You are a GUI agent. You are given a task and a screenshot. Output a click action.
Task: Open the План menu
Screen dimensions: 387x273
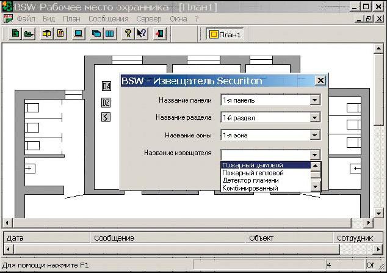click(71, 19)
